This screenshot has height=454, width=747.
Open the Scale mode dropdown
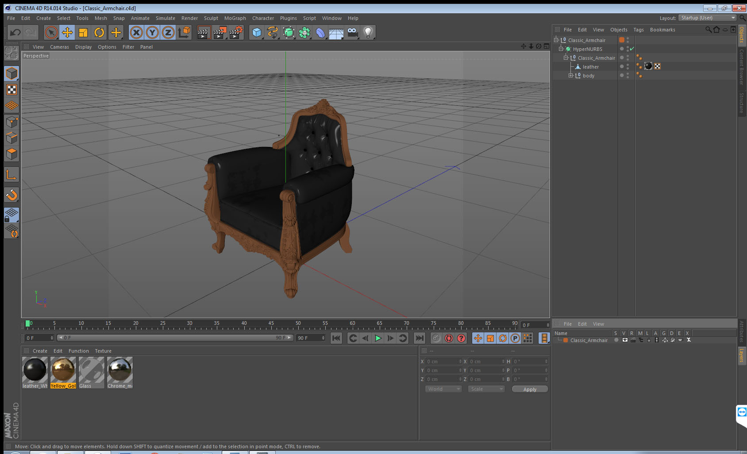[486, 389]
